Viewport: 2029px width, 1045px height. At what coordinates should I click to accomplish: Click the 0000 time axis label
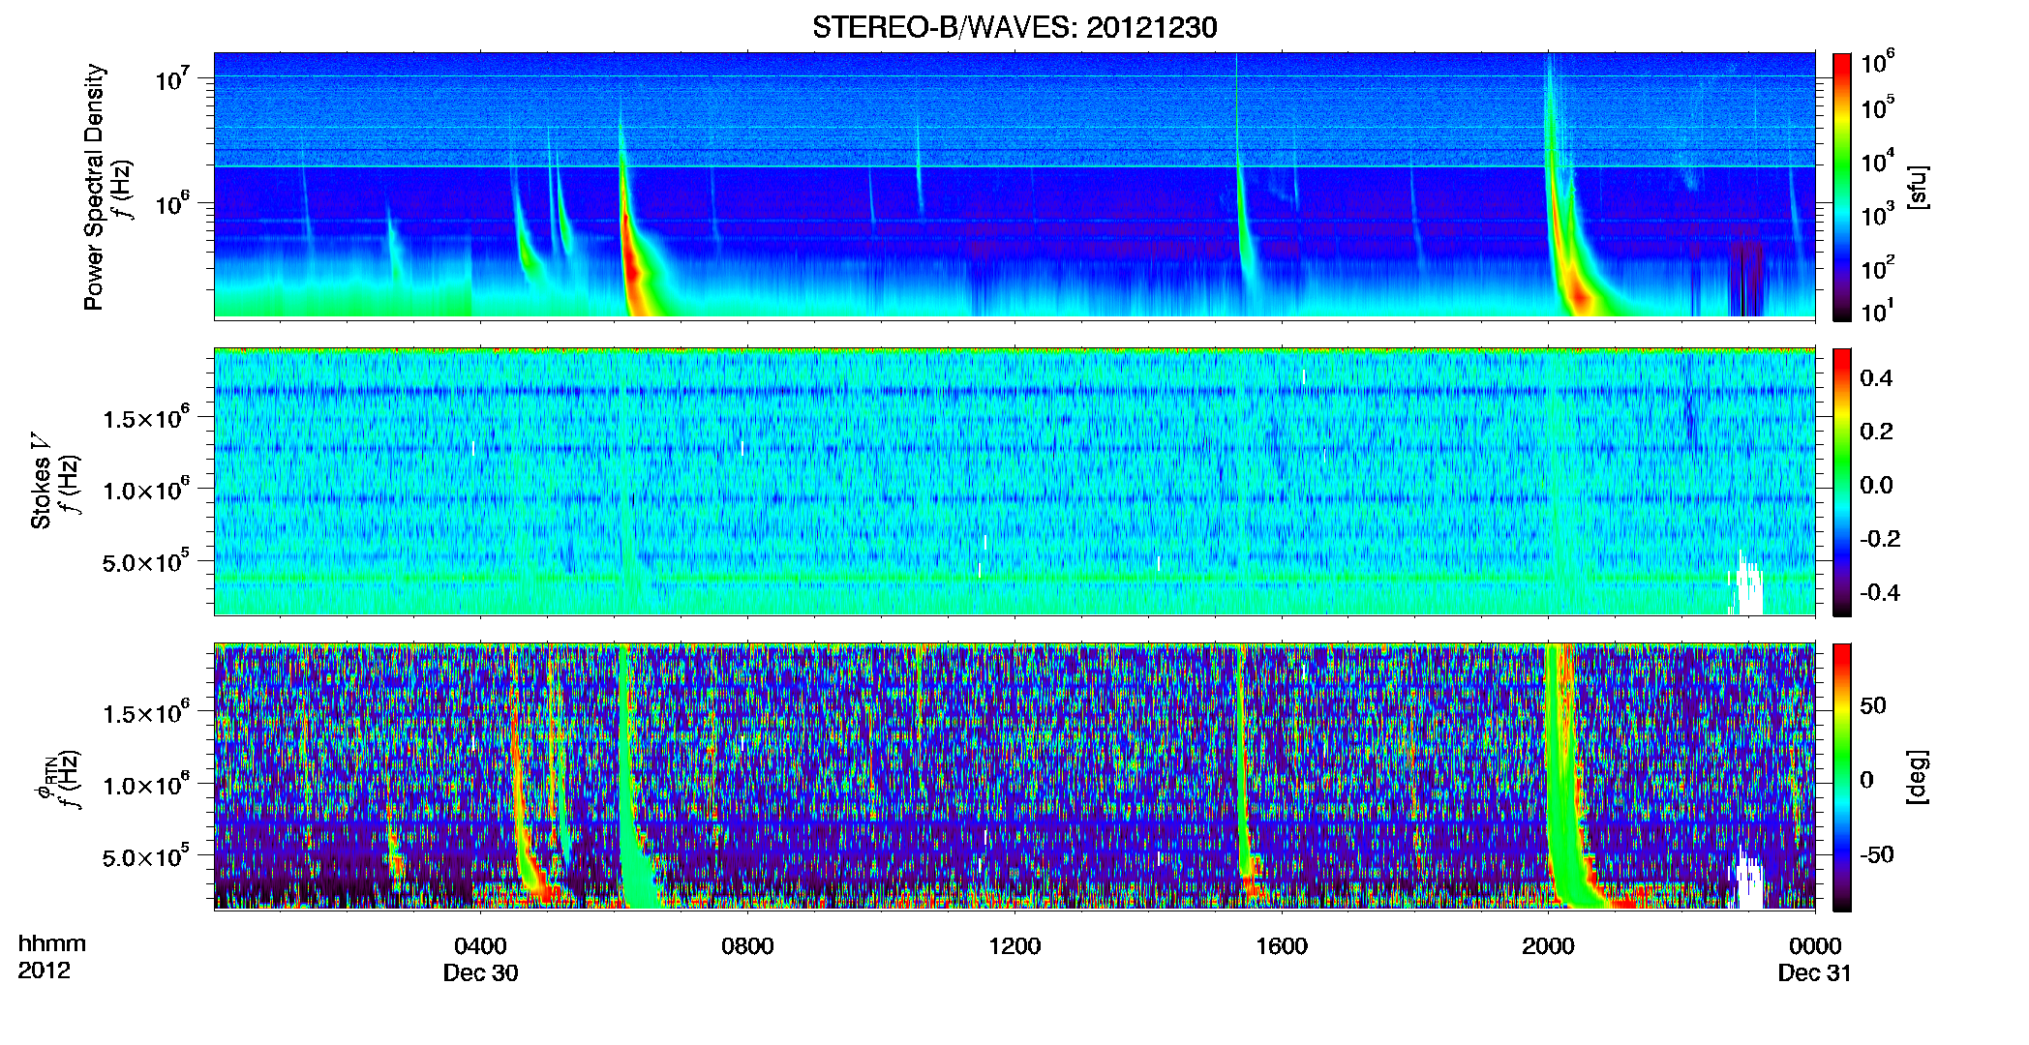pyautogui.click(x=1815, y=946)
